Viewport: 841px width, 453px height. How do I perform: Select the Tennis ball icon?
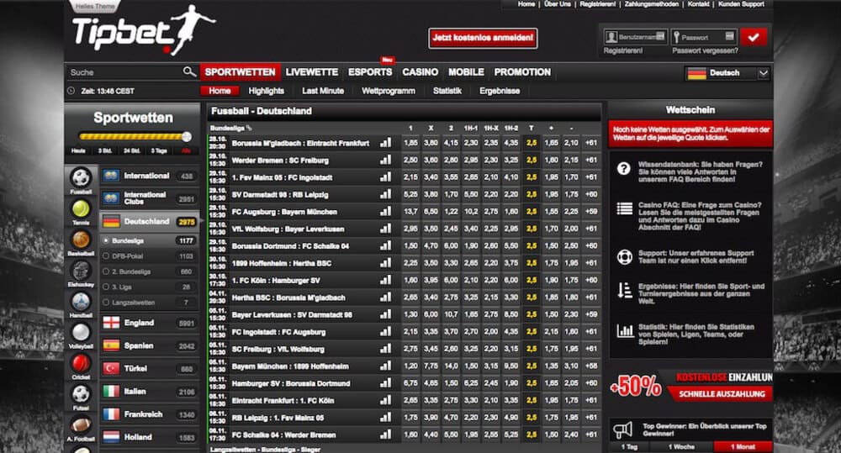point(81,208)
